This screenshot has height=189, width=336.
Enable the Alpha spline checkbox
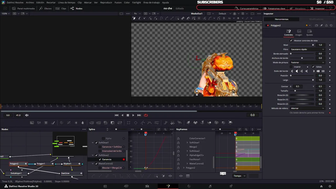pos(103,138)
